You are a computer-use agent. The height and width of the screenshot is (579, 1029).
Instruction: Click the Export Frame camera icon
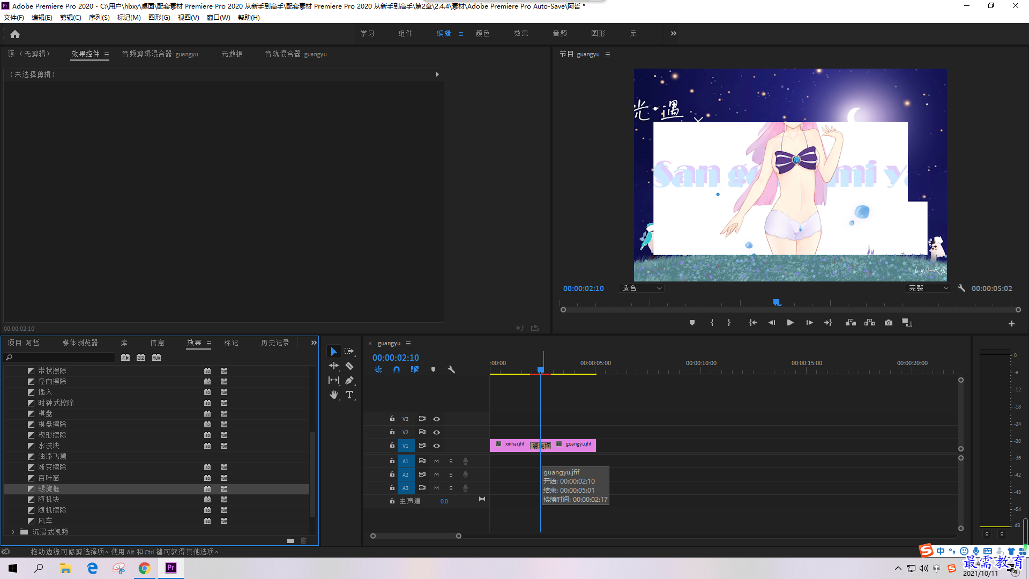(x=889, y=323)
